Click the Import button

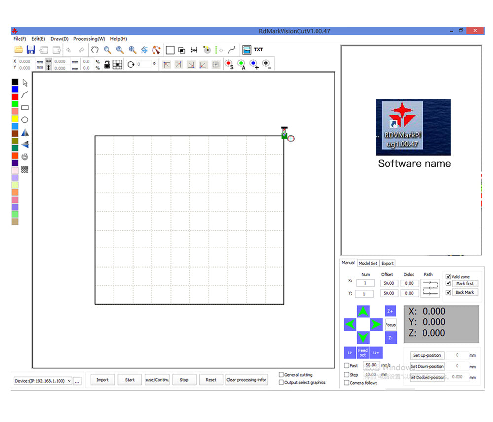point(103,380)
